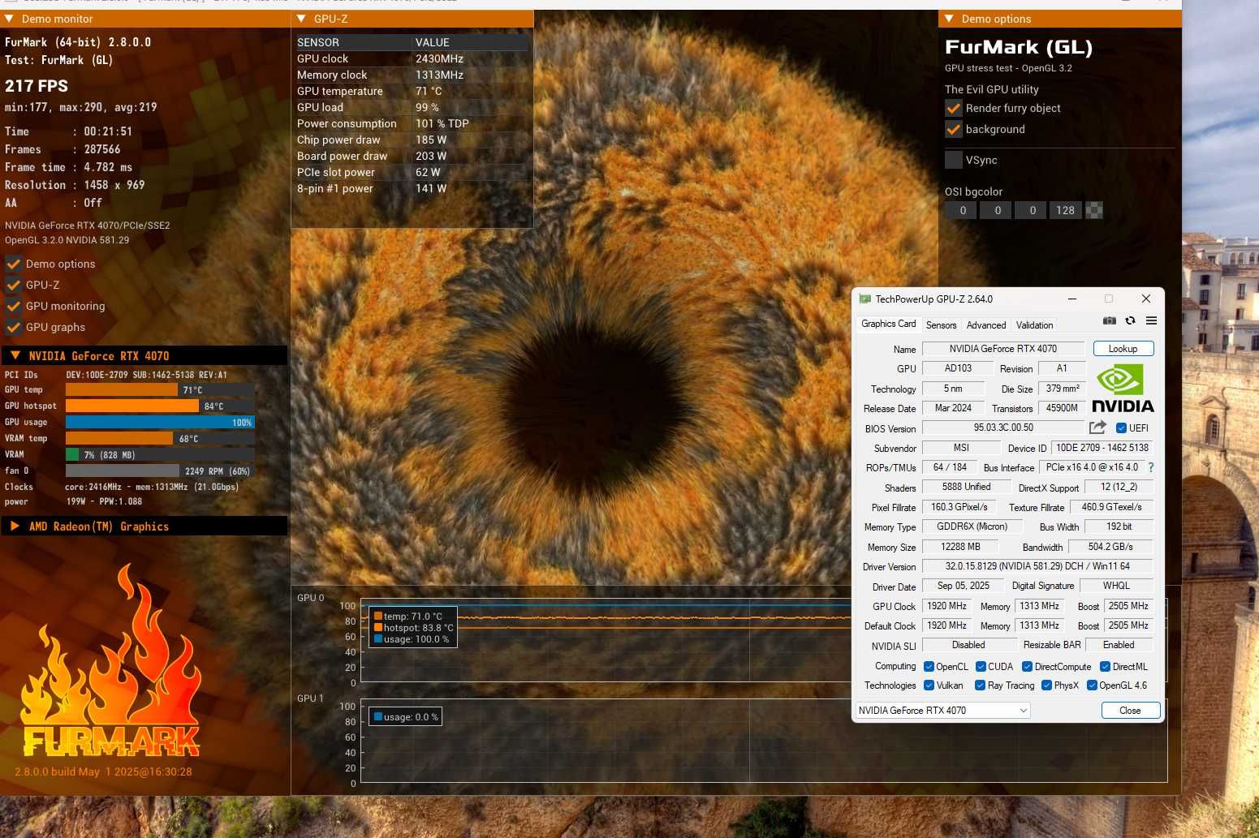This screenshot has width=1259, height=838.
Task: Open the GPU-Z hamburger menu
Action: (1151, 321)
